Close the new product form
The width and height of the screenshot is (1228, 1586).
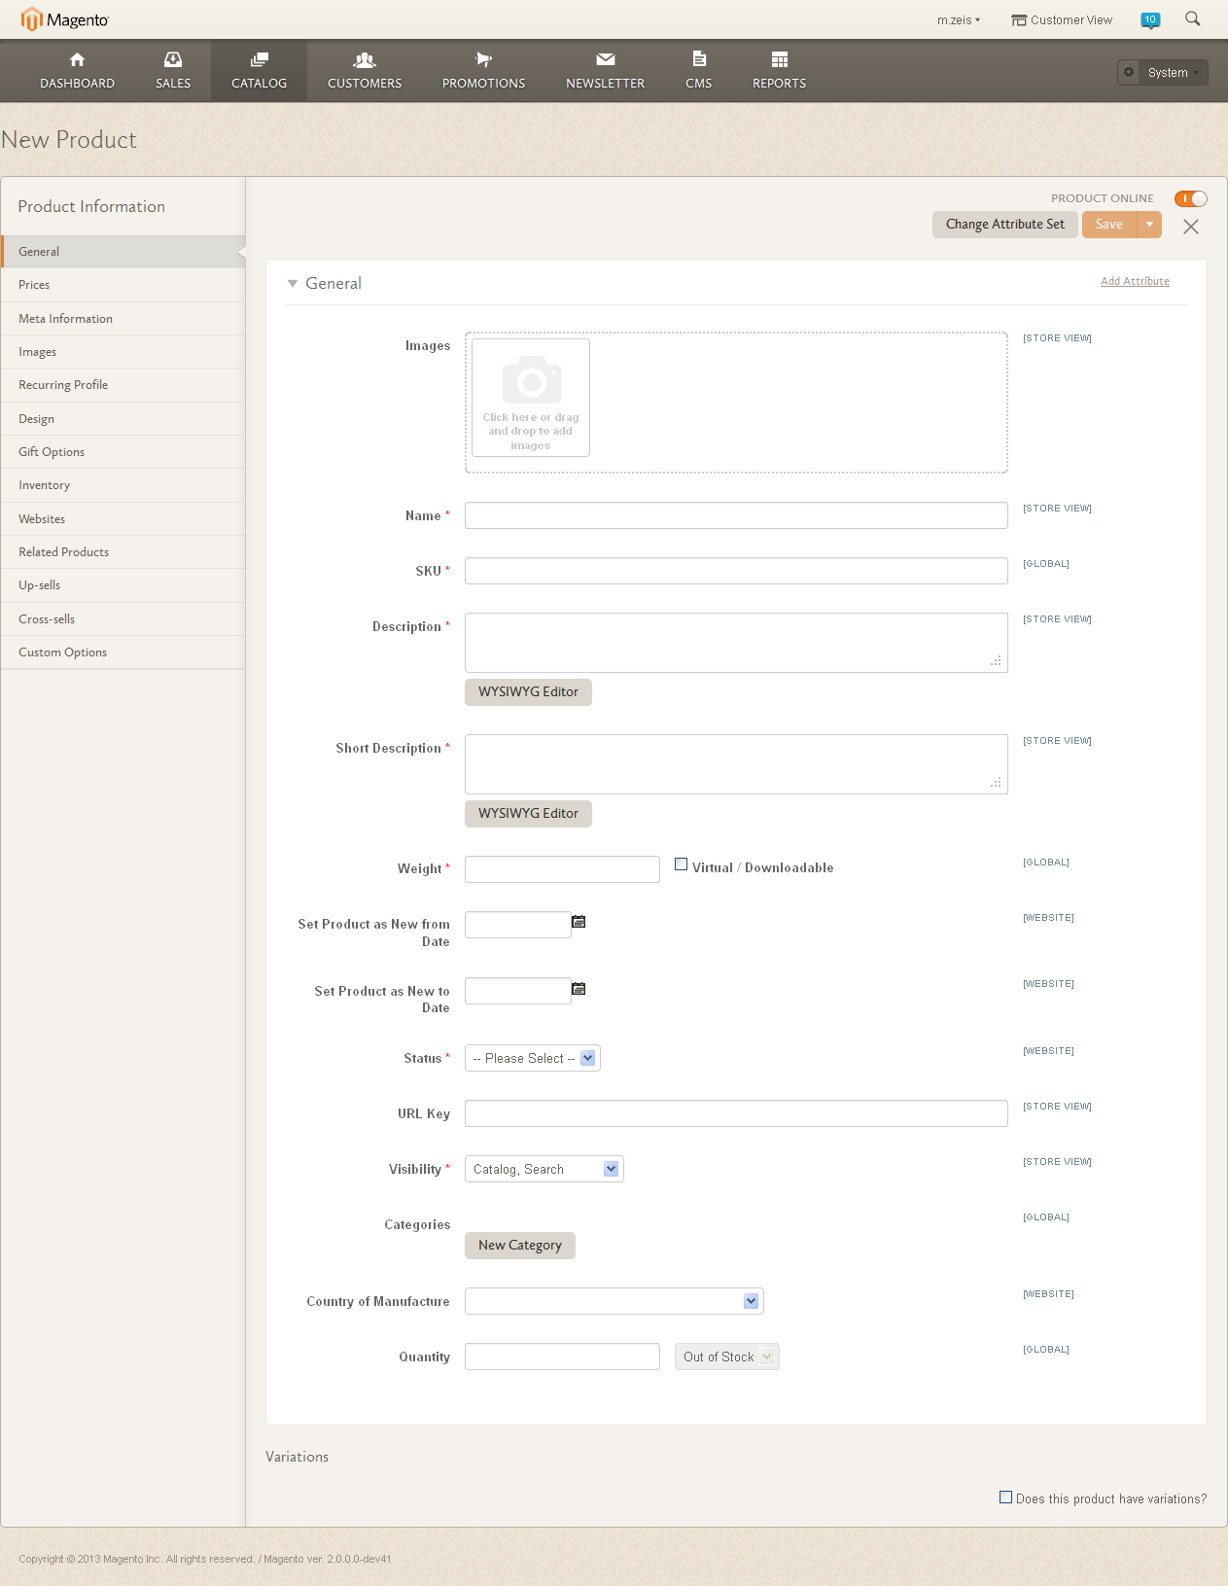tap(1191, 227)
